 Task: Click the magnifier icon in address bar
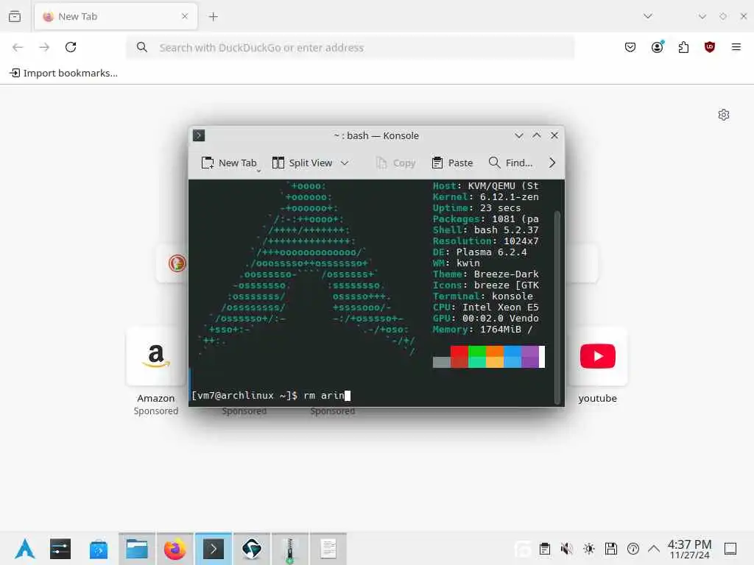[x=142, y=47]
